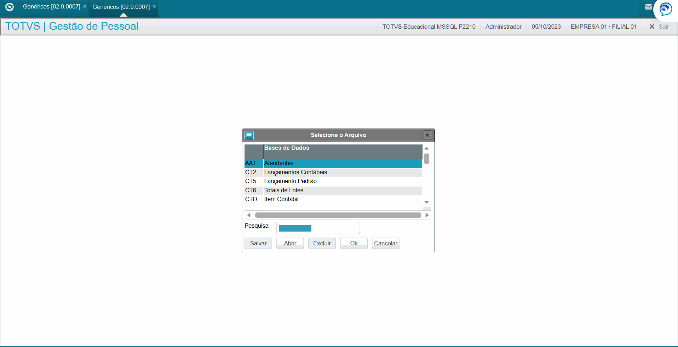
Task: Click the TOTVS | Gestão de Pessoal title
Action: tap(72, 26)
